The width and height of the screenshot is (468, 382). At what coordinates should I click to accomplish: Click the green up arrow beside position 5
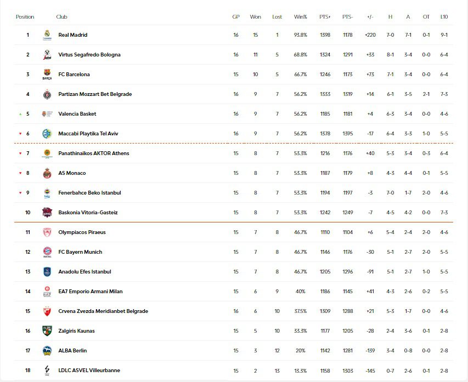point(20,114)
